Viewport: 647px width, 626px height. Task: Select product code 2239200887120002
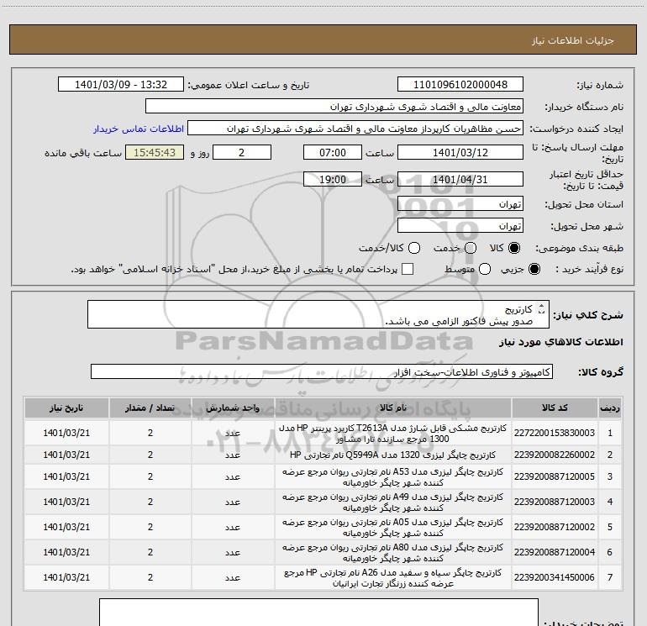pos(555,527)
